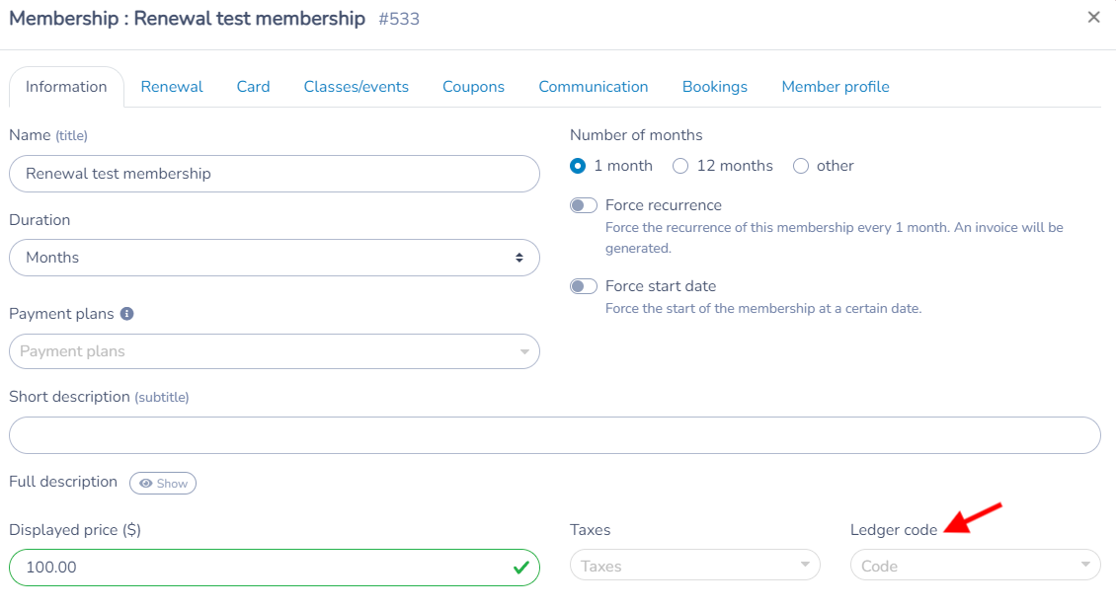Viewport: 1116px width, 609px height.
Task: Open the Communication tab
Action: click(x=593, y=87)
